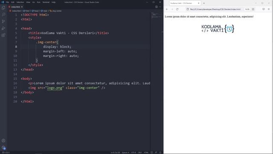Open the Source Control view
Viewport: 273px width, 154px height.
click(x=3, y=21)
